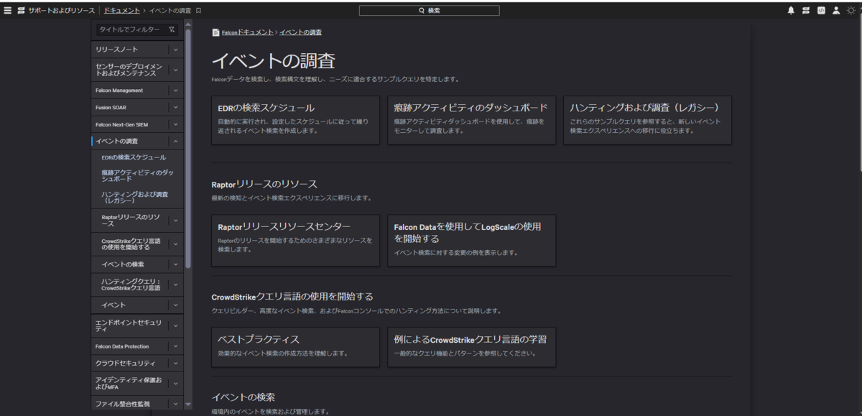862x416 pixels.
Task: Expand the クラウドセキュリティ chevron
Action: pos(176,364)
